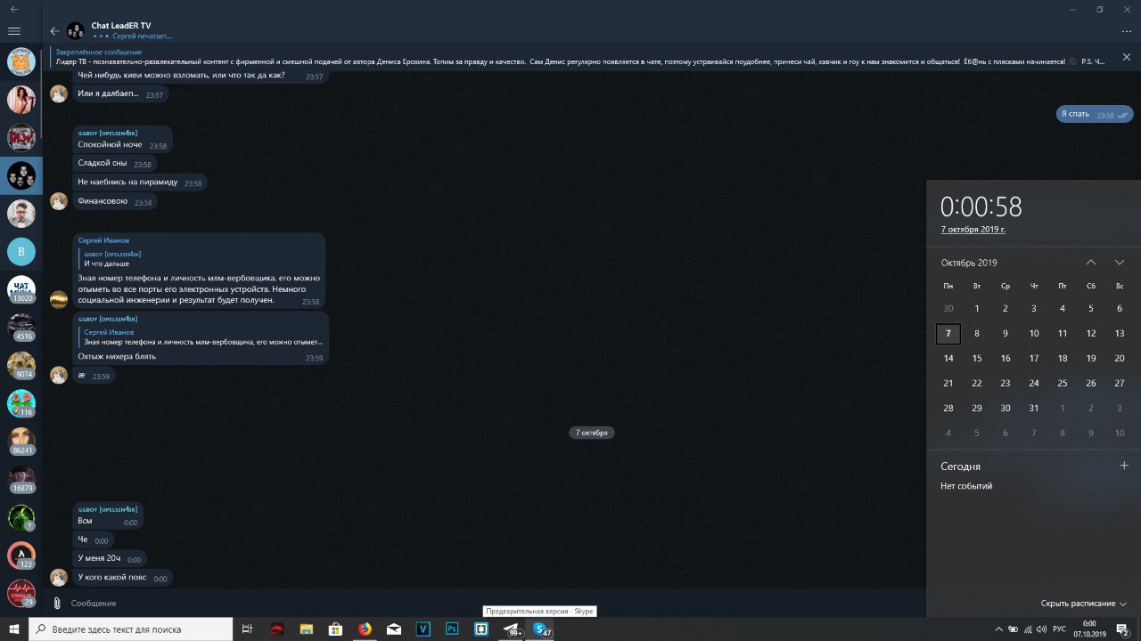Show hidden system tray icons

[998, 629]
